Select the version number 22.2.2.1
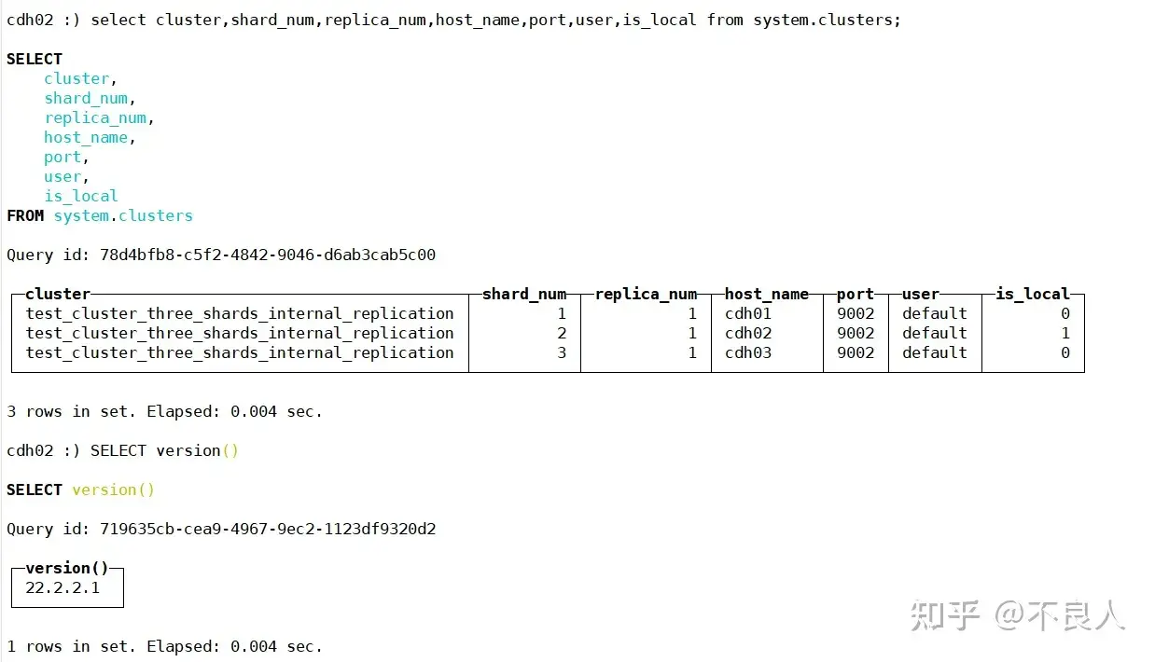Viewport: 1155px width, 662px height. click(63, 587)
